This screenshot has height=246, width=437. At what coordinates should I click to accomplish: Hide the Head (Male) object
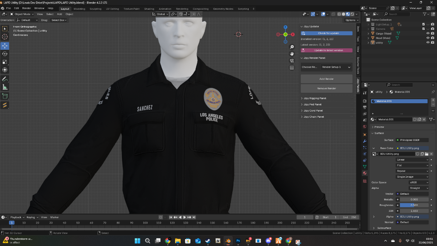click(x=428, y=38)
